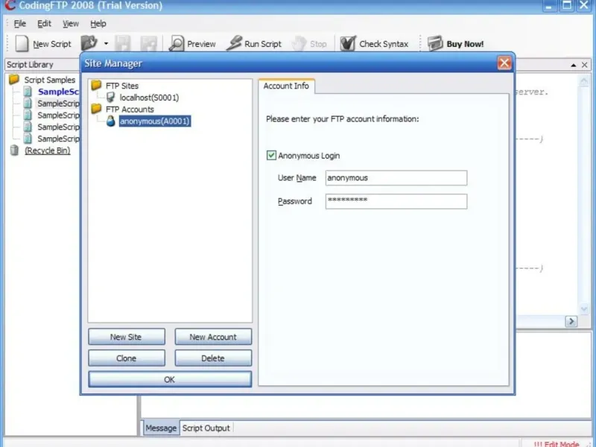The height and width of the screenshot is (447, 596).
Task: Click the Edit Mode status indicator
Action: [557, 444]
